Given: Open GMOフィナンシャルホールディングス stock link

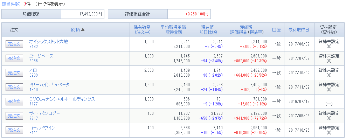Looking at the screenshot, I should (62, 99).
